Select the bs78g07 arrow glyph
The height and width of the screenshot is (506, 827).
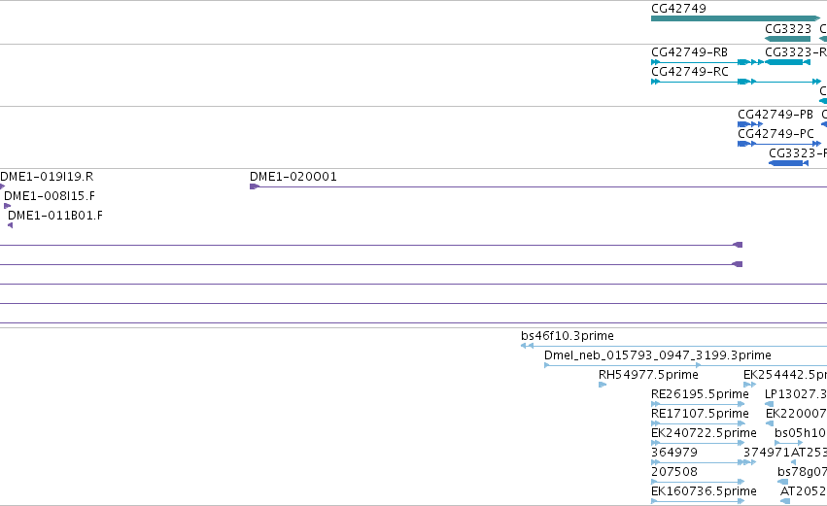(x=782, y=483)
